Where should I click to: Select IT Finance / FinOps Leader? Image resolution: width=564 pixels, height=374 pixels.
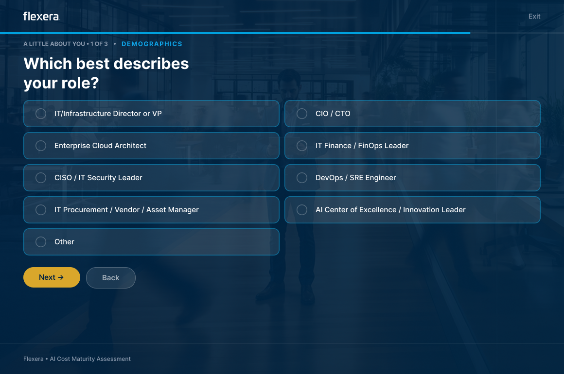(x=412, y=146)
